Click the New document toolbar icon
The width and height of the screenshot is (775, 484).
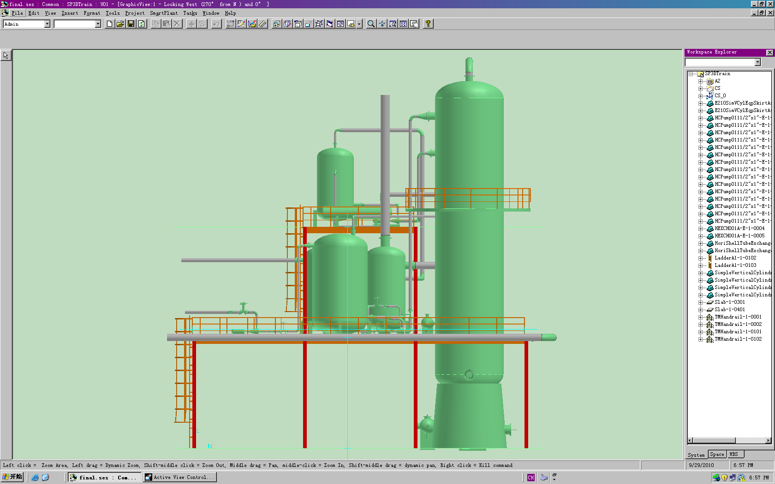(x=109, y=24)
